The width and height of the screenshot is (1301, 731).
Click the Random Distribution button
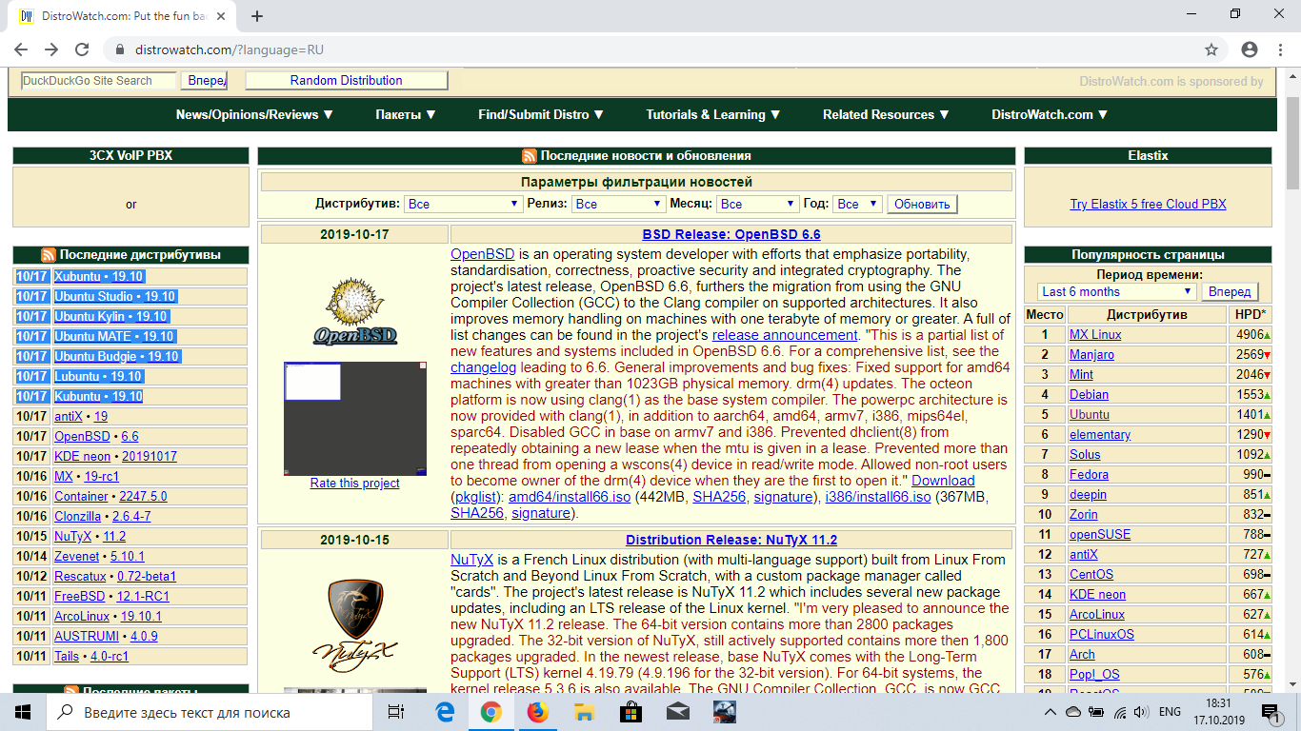(346, 81)
